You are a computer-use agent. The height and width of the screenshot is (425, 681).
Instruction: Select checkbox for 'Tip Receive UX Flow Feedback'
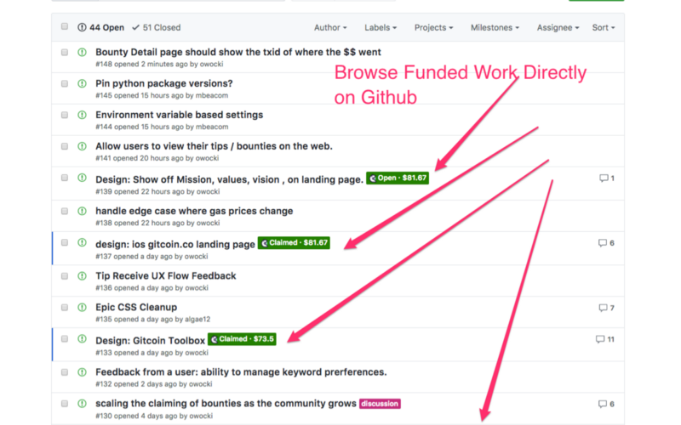tap(65, 276)
